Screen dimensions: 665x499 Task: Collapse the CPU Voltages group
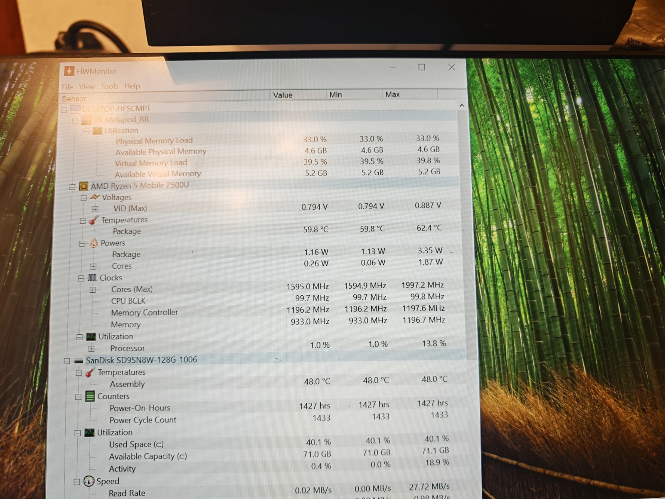click(x=83, y=198)
